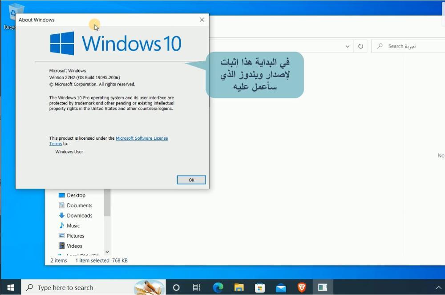445x295 pixels.
Task: Launch Brave browser from the taskbar
Action: pos(302,287)
